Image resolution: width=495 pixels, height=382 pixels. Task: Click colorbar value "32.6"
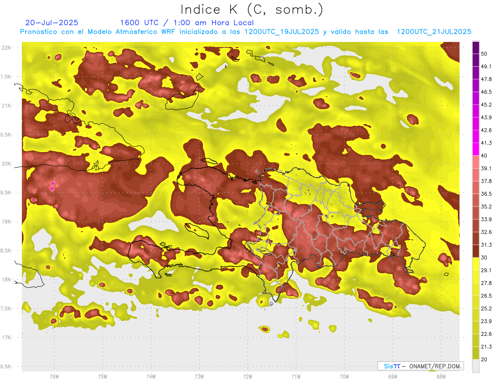coord(486,232)
